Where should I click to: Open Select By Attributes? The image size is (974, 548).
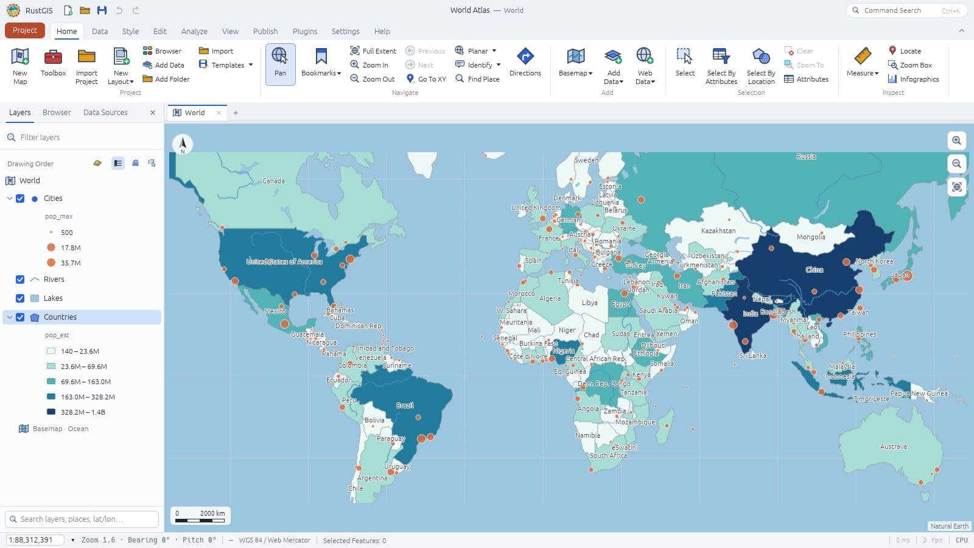click(x=721, y=66)
